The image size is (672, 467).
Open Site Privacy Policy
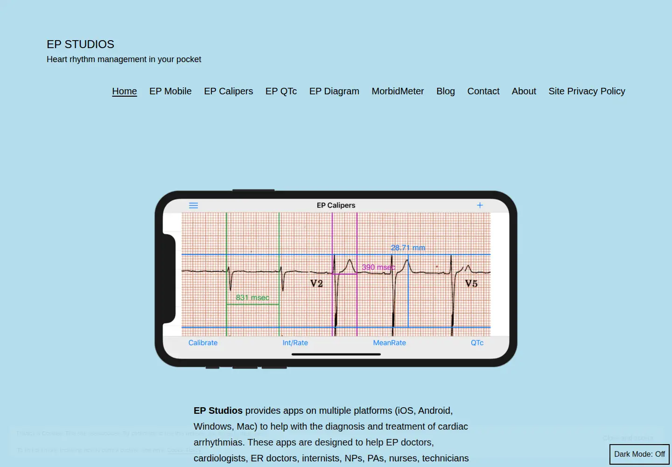pyautogui.click(x=587, y=91)
